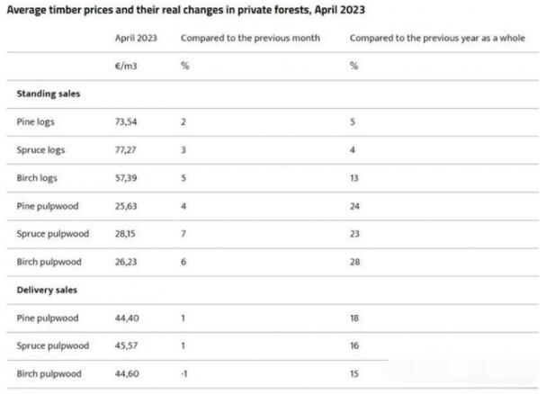Image resolution: width=546 pixels, height=394 pixels.
Task: Click the "Birch logs" row label
Action: pos(38,178)
